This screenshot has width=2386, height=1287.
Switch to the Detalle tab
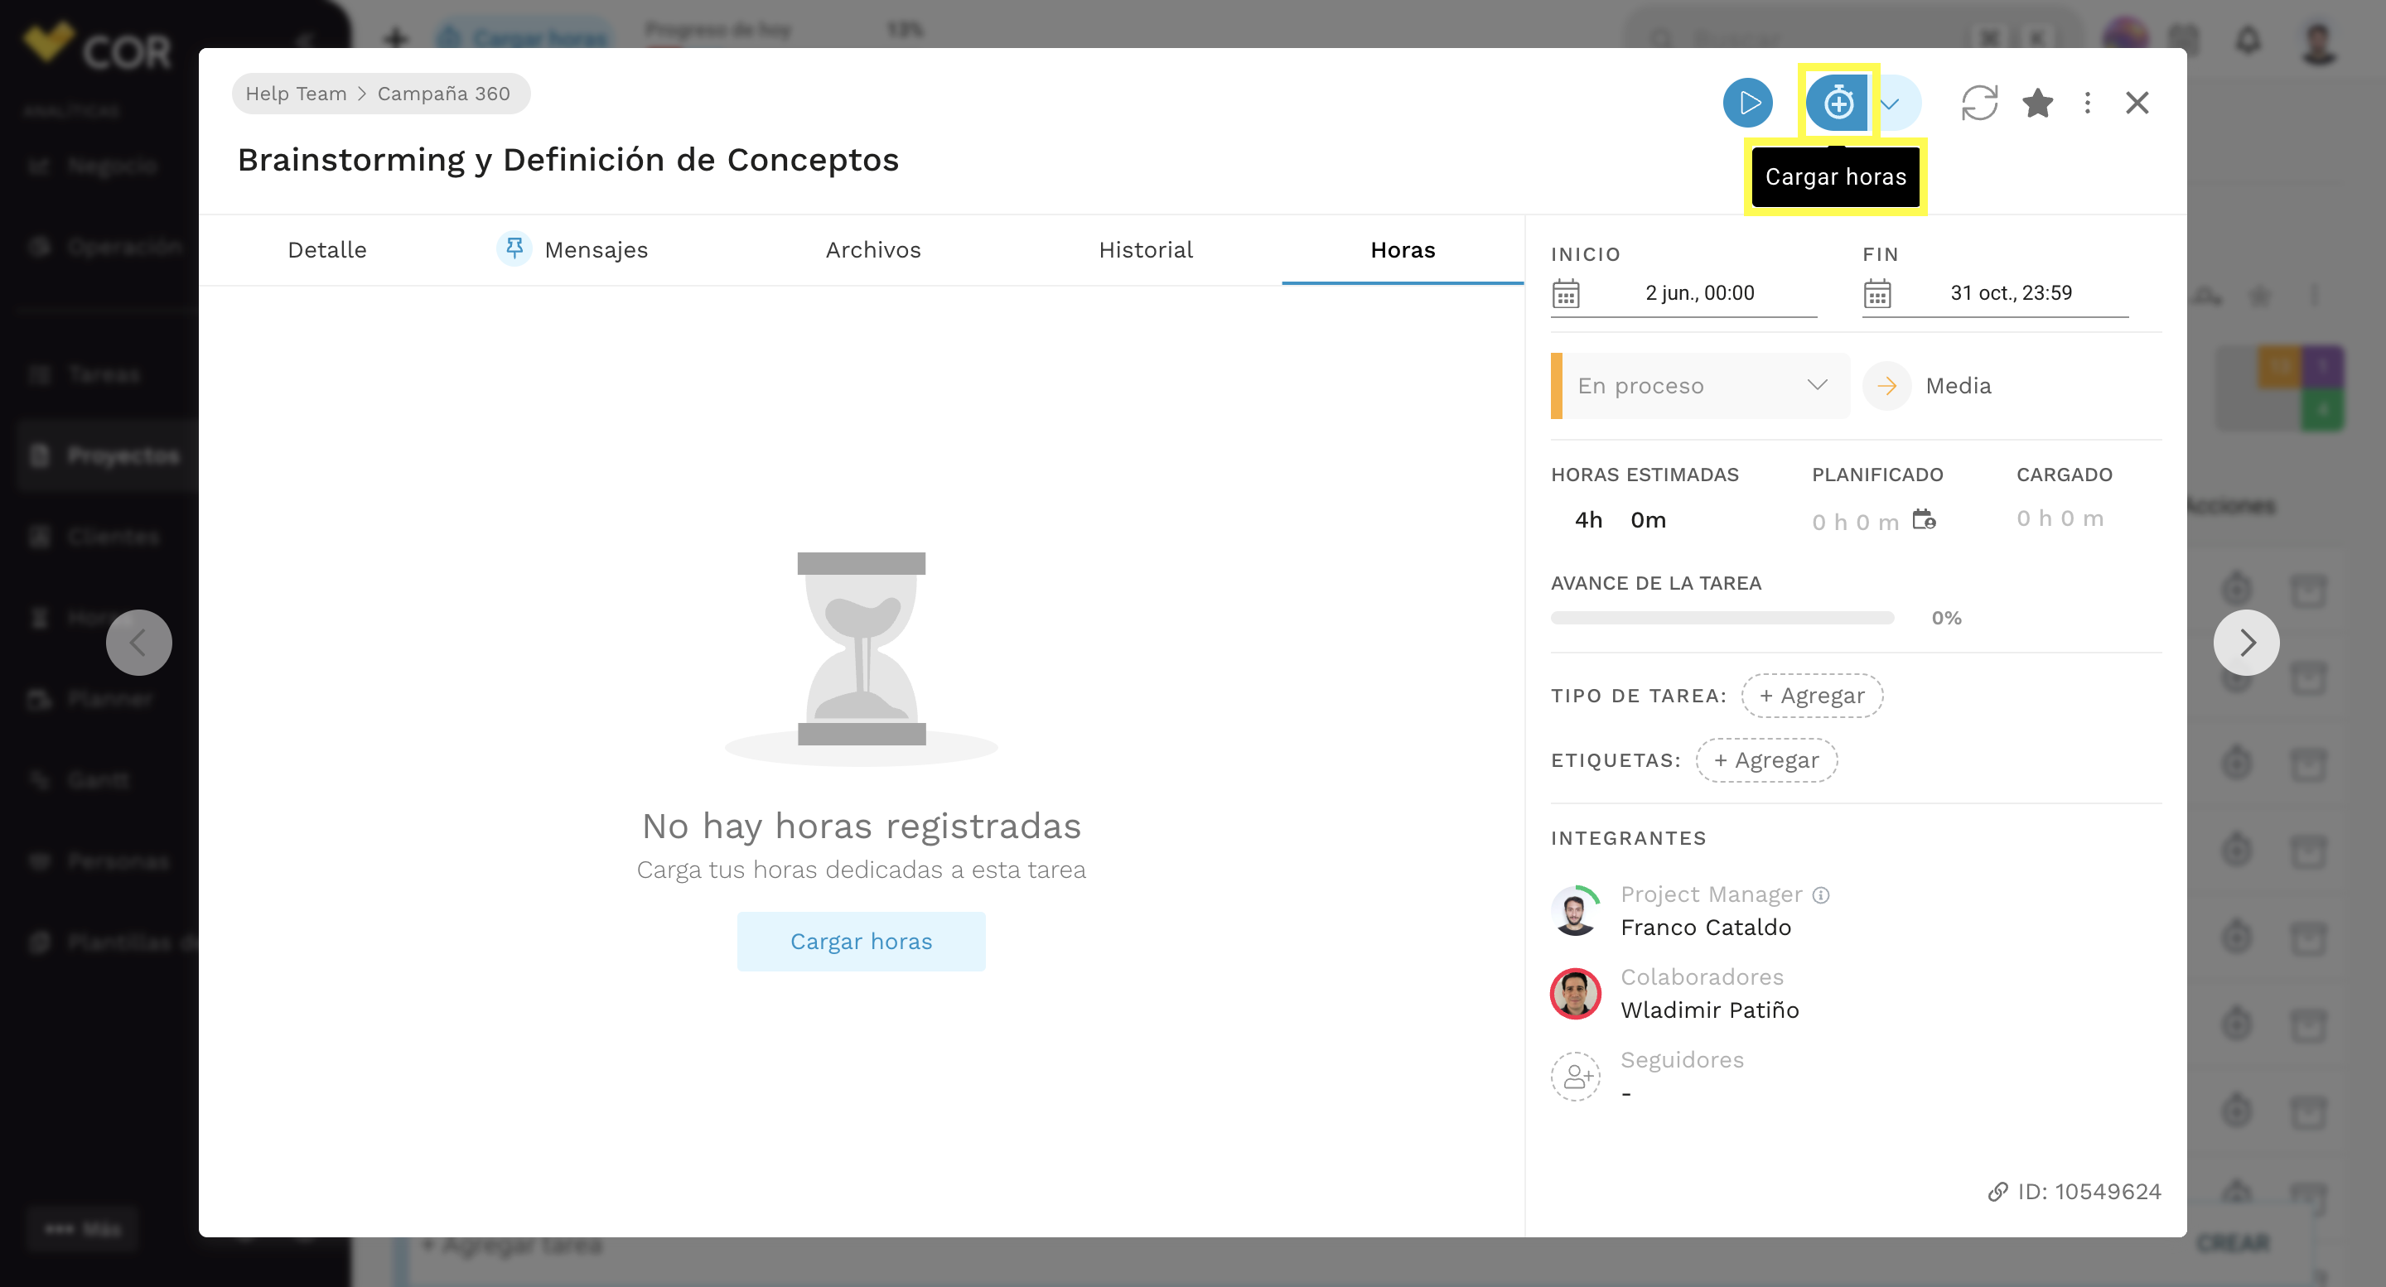point(327,250)
